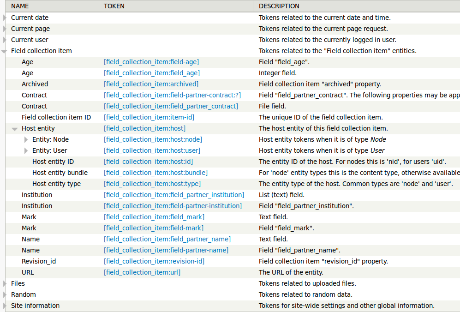Insert the [field_collection_item:archived] token
Image resolution: width=460 pixels, height=312 pixels.
coord(151,84)
